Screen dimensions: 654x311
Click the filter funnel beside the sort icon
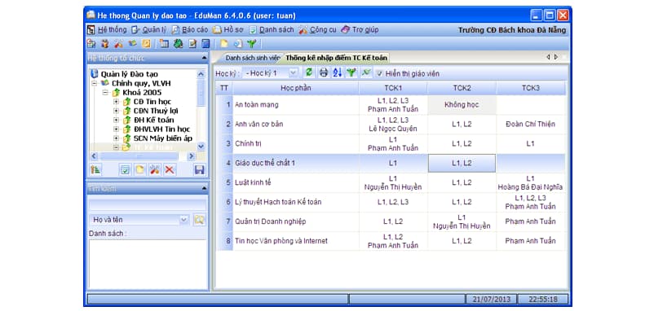point(351,72)
